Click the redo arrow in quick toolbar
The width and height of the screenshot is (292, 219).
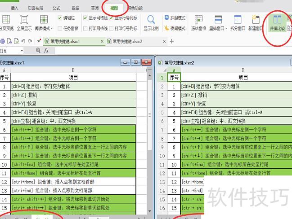coord(30,41)
